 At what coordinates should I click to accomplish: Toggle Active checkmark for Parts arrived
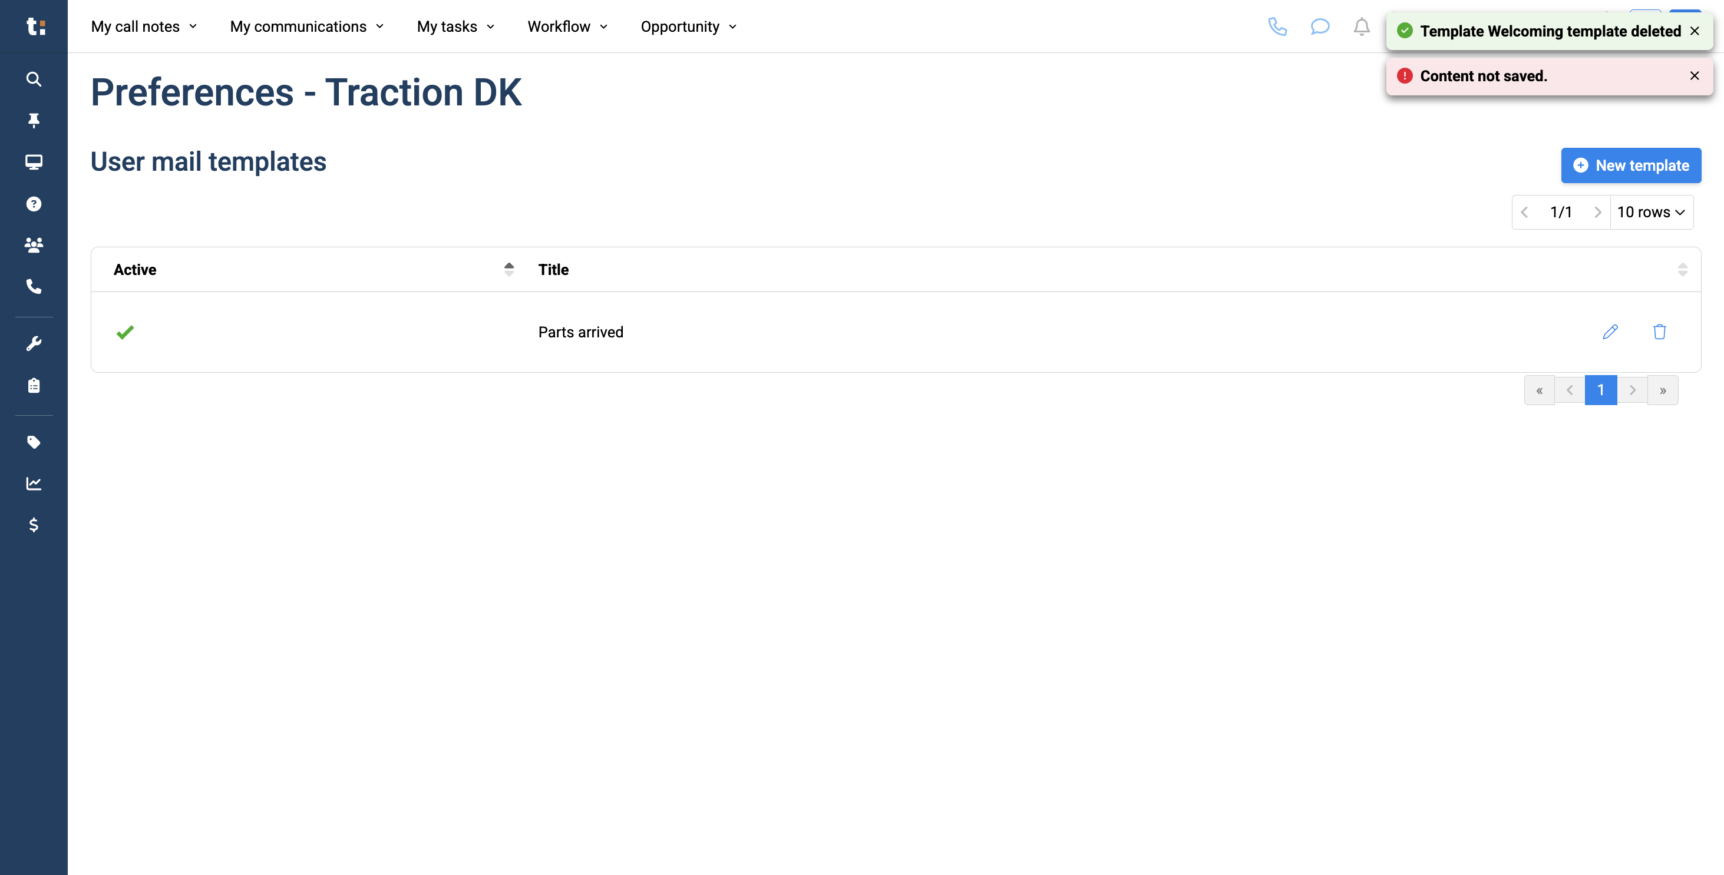(x=125, y=332)
